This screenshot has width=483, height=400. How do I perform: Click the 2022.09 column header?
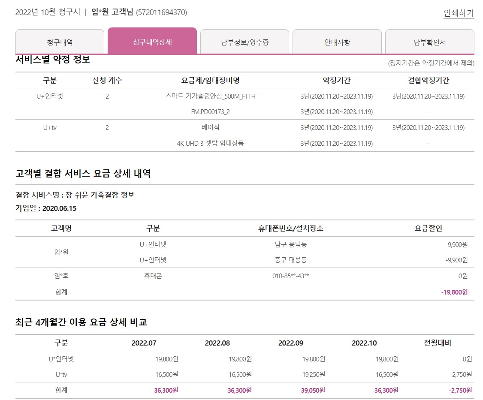[x=291, y=343]
